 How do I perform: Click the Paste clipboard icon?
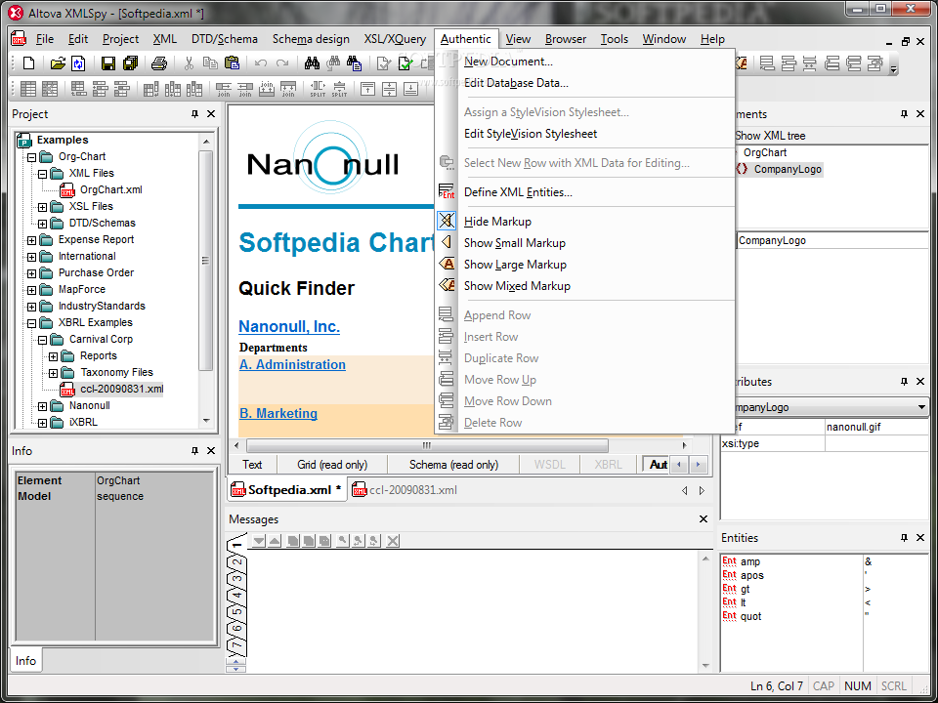pyautogui.click(x=232, y=63)
